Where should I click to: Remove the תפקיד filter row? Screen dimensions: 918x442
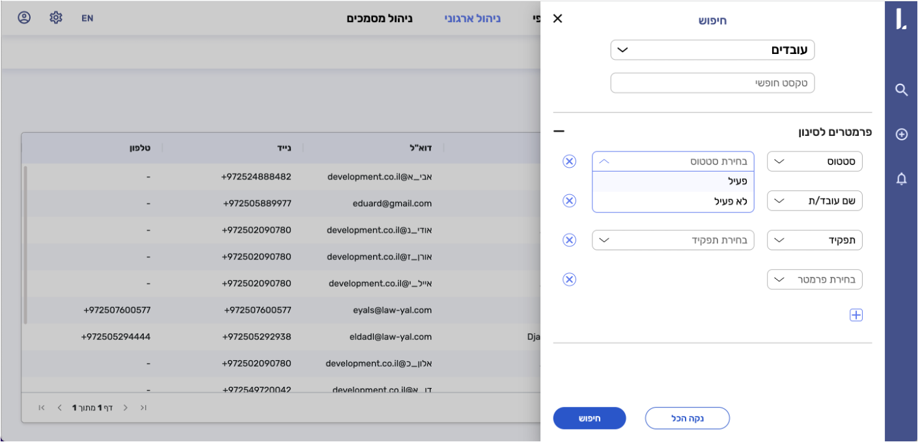click(569, 240)
